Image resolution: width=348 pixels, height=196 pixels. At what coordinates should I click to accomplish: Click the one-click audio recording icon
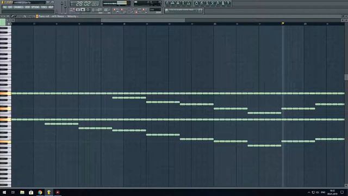pyautogui.click(x=217, y=3)
